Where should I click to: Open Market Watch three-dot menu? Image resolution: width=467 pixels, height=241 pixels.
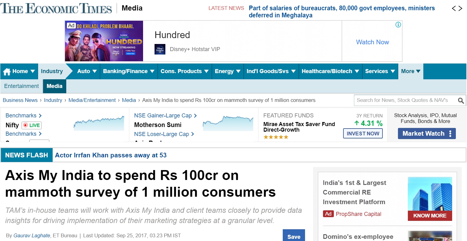450,134
